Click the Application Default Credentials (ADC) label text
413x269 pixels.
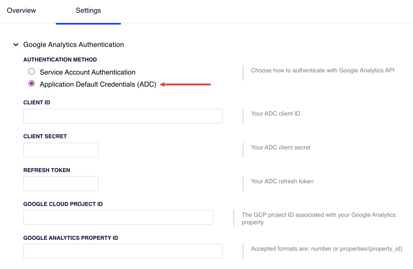(x=98, y=84)
